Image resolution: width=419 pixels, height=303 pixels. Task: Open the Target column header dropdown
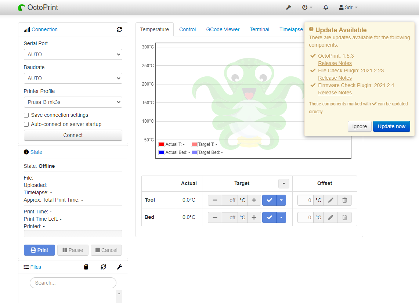click(x=284, y=184)
